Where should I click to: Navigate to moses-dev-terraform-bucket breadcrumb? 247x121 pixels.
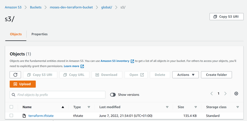coord(72,7)
